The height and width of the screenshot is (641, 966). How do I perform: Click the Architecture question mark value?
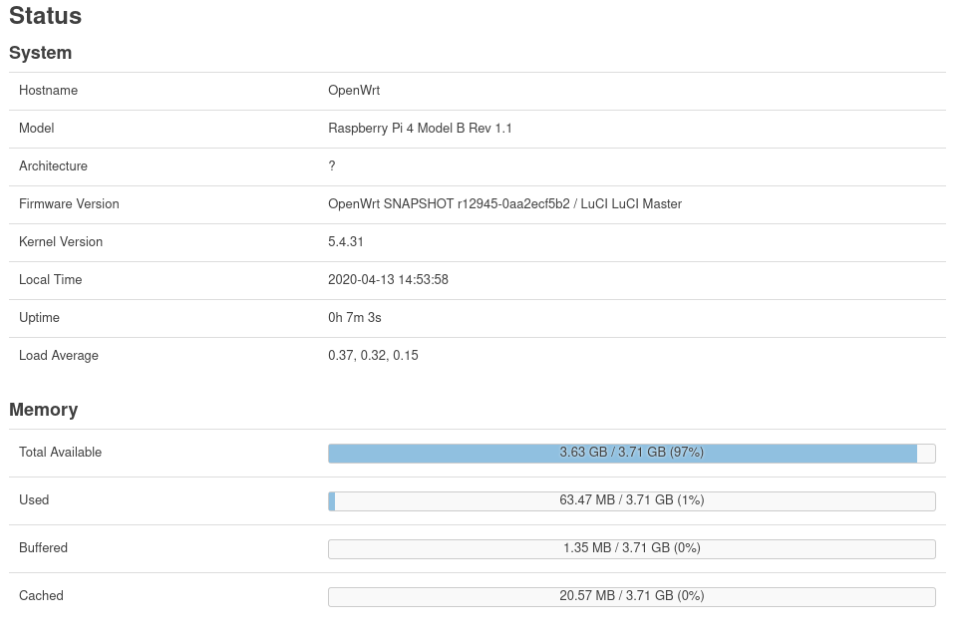[331, 166]
